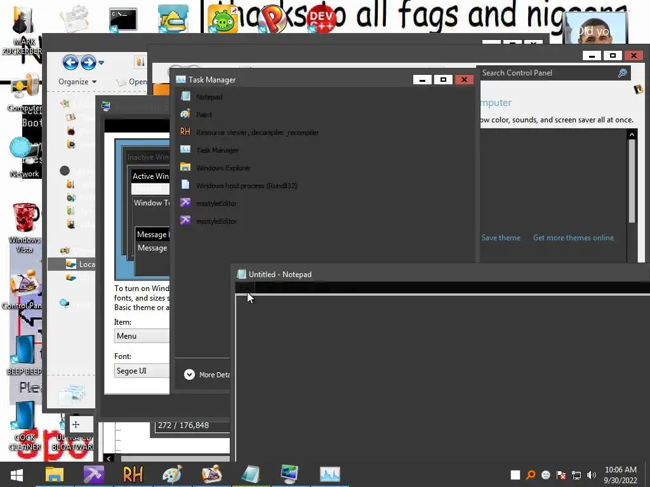Viewport: 650px width, 487px height.
Task: Click the white square tray icon
Action: point(515,475)
